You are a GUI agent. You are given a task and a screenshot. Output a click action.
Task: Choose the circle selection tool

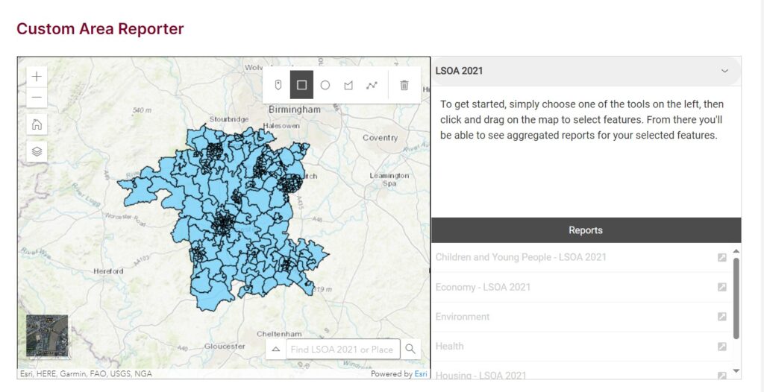[x=325, y=85]
